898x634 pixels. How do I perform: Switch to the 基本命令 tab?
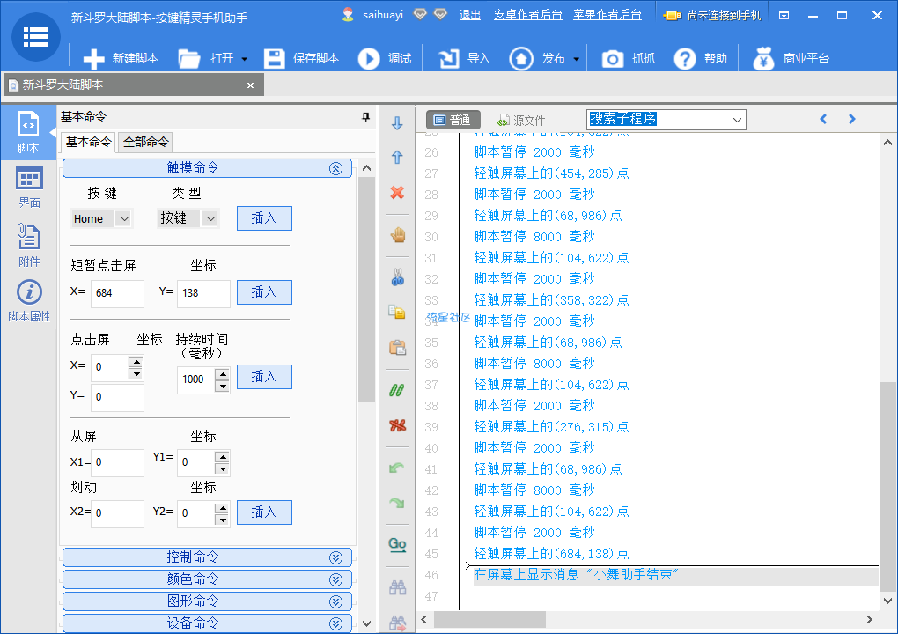(x=88, y=142)
